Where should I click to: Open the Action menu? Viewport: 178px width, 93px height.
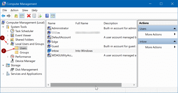pos(14,10)
